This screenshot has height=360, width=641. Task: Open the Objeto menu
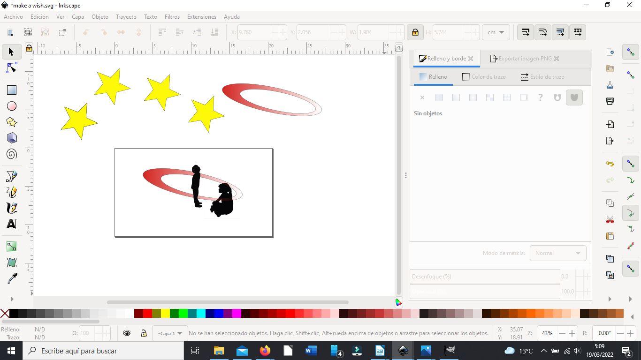click(x=99, y=16)
